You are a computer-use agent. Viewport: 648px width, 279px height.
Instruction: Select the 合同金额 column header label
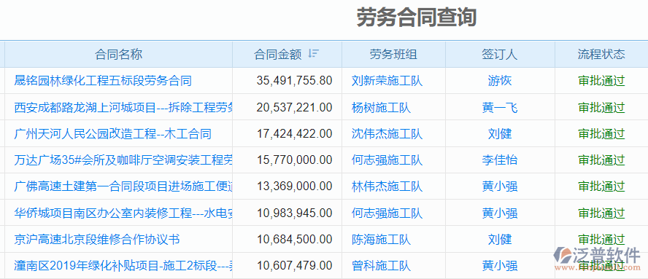278,54
